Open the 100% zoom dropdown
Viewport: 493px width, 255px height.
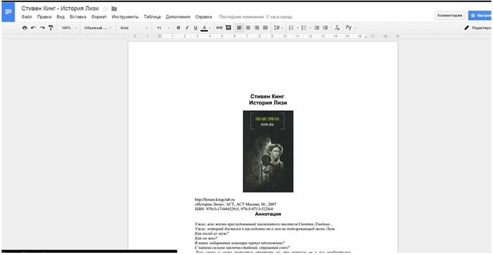coord(69,28)
